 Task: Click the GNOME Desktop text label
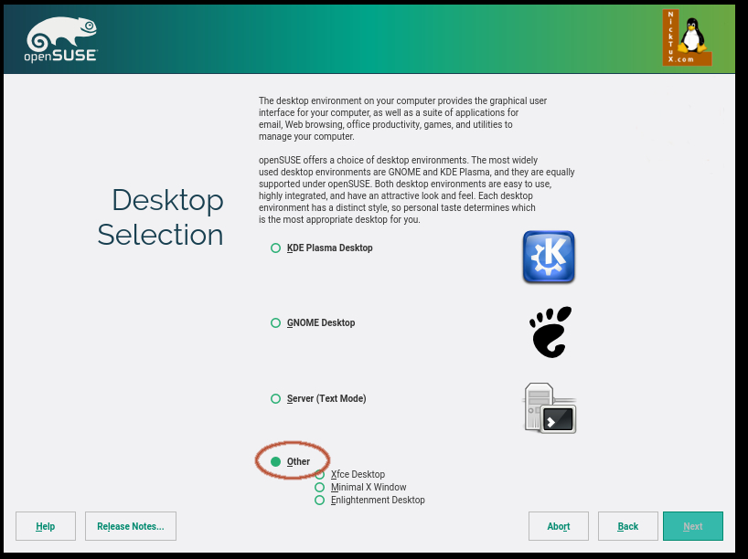[x=321, y=323]
